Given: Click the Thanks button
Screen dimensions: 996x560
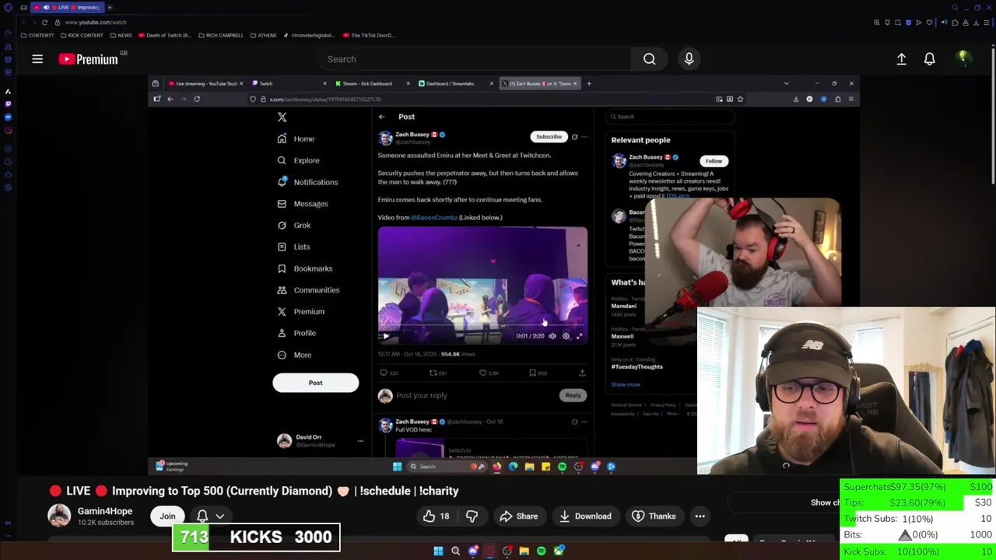Looking at the screenshot, I should click(653, 516).
